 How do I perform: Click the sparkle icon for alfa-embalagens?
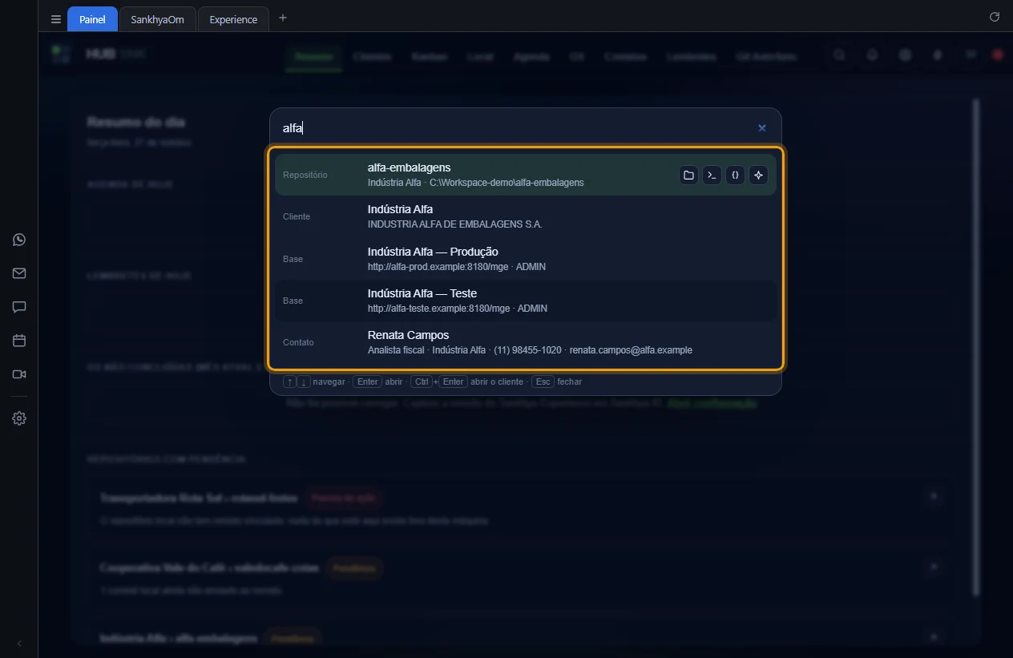[x=758, y=175]
